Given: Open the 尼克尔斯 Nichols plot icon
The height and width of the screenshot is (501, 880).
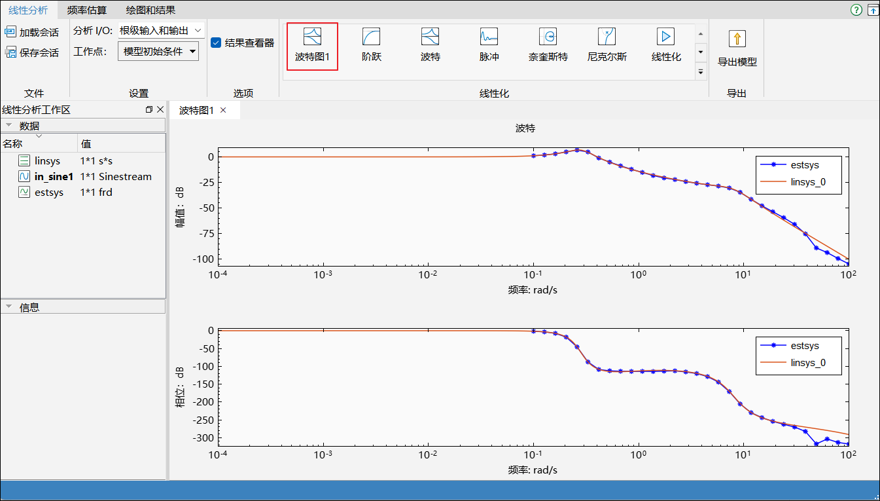Looking at the screenshot, I should click(x=607, y=37).
